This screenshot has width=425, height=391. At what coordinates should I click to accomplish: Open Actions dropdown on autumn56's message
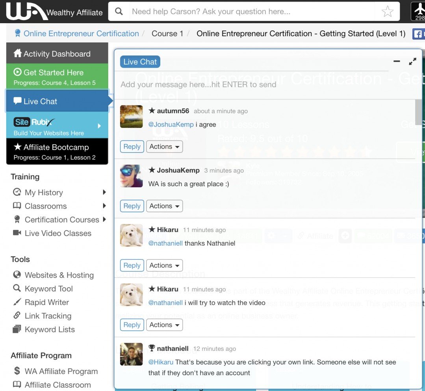(164, 146)
